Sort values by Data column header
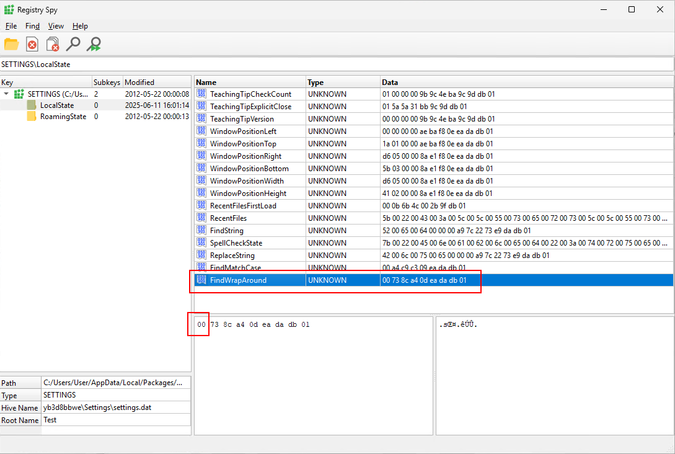This screenshot has width=675, height=454. [527, 82]
